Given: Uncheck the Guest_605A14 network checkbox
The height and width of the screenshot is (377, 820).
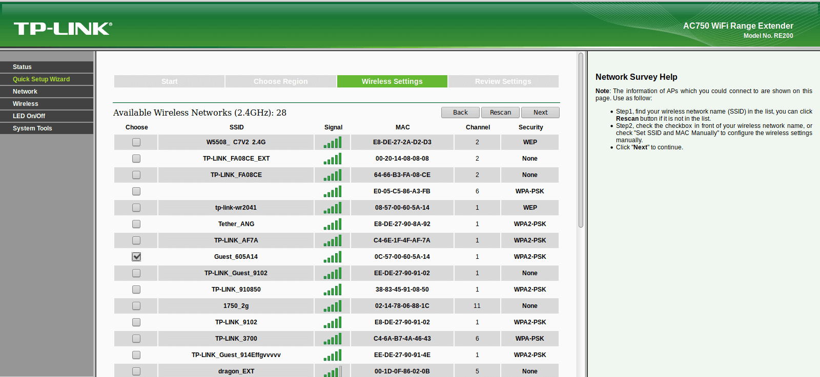Looking at the screenshot, I should tap(136, 257).
